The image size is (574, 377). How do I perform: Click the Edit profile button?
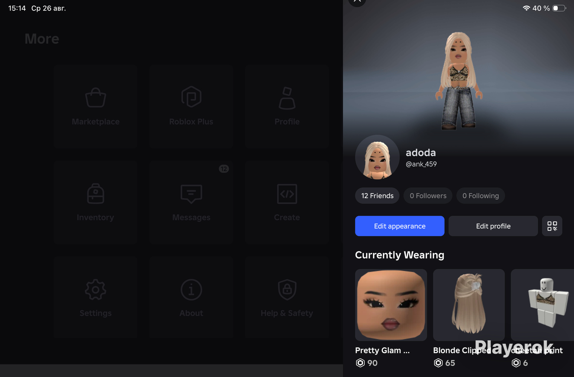[493, 226]
